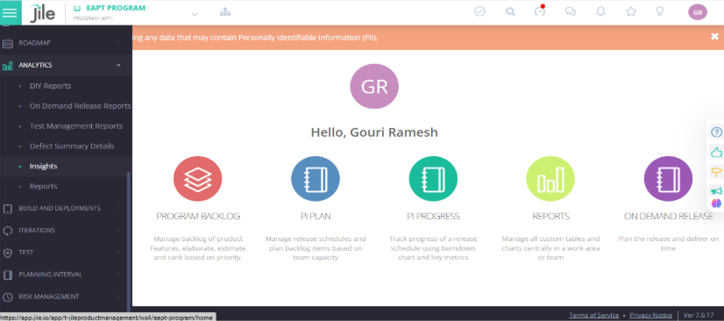724x321 pixels.
Task: Open the Privacy Notice link
Action: (x=650, y=315)
